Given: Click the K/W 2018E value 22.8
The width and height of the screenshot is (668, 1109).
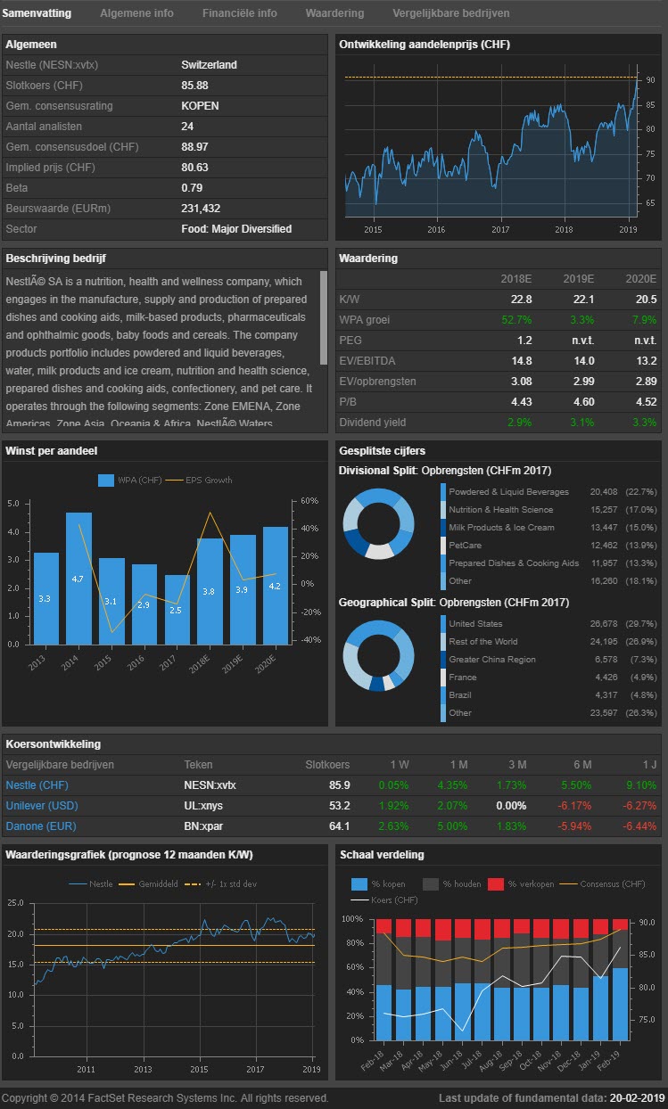Looking at the screenshot, I should coord(522,300).
